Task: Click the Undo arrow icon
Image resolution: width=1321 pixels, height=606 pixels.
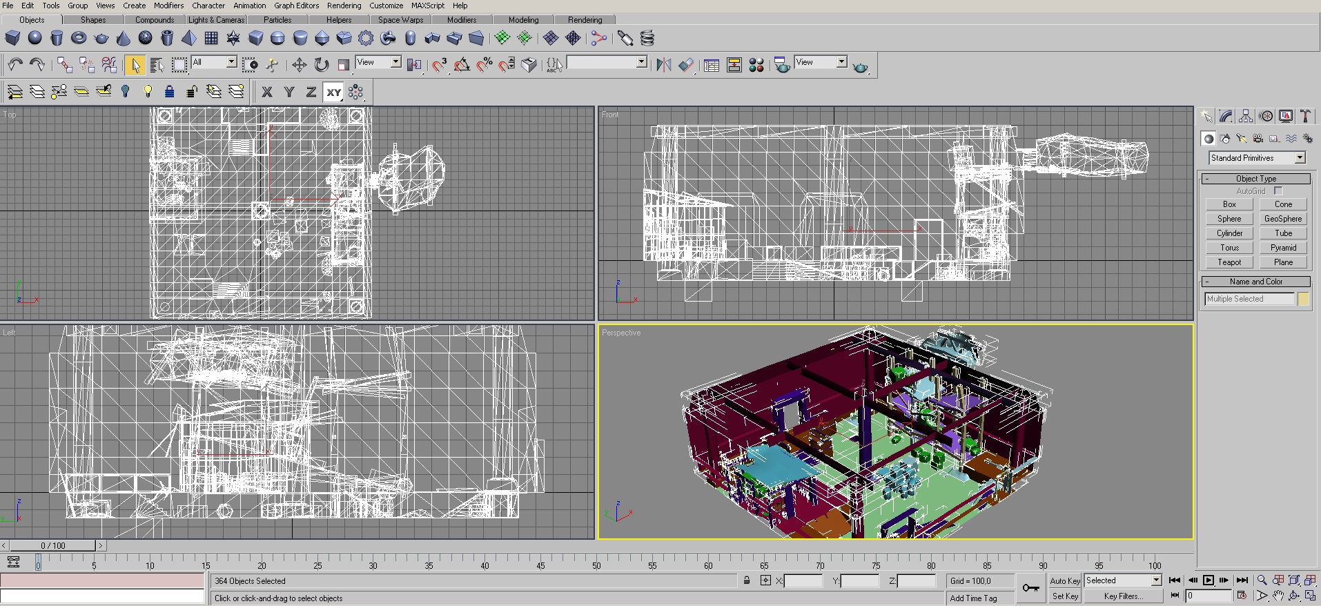Action: point(15,65)
